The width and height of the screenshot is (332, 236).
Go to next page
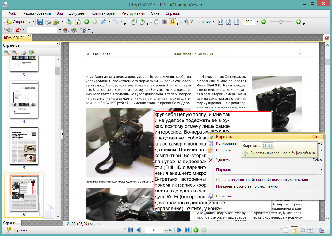click(x=179, y=230)
